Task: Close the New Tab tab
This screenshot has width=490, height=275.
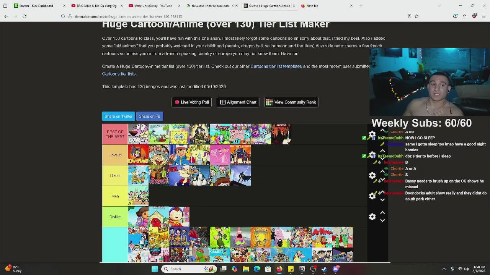Action: pos(351,6)
